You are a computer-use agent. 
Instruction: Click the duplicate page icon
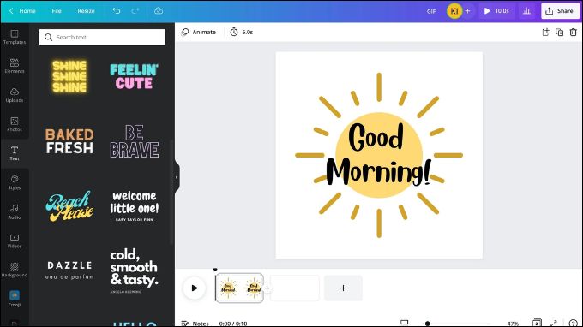[x=559, y=33]
